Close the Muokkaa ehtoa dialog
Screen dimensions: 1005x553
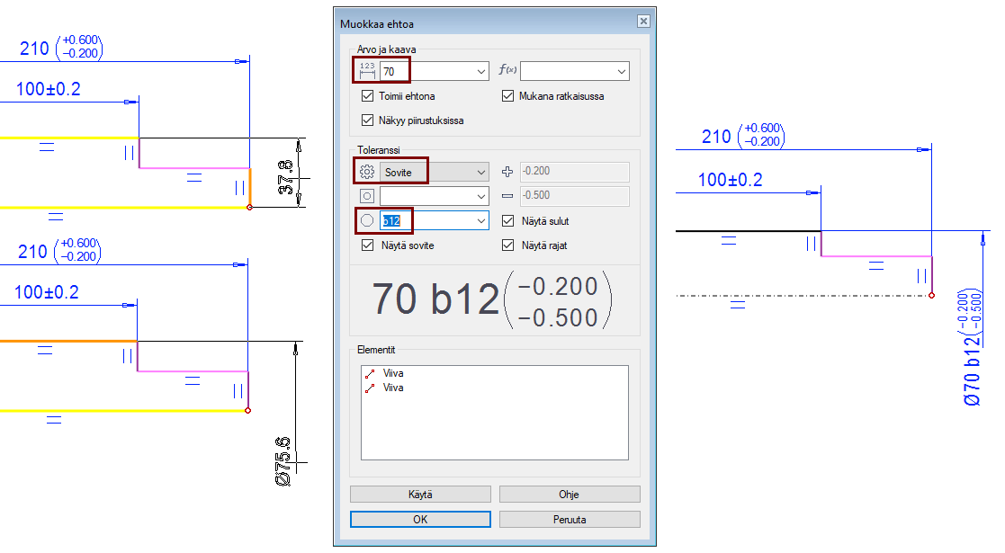click(x=642, y=21)
